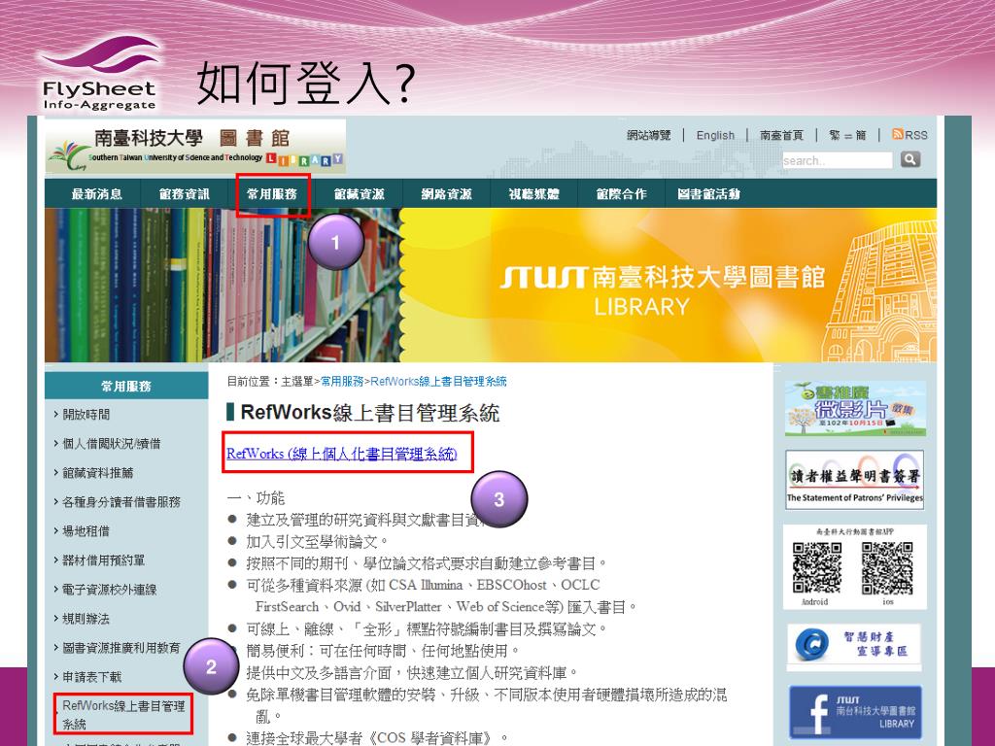Click the 常用服務 sidebar header
The width and height of the screenshot is (995, 746).
pyautogui.click(x=126, y=386)
